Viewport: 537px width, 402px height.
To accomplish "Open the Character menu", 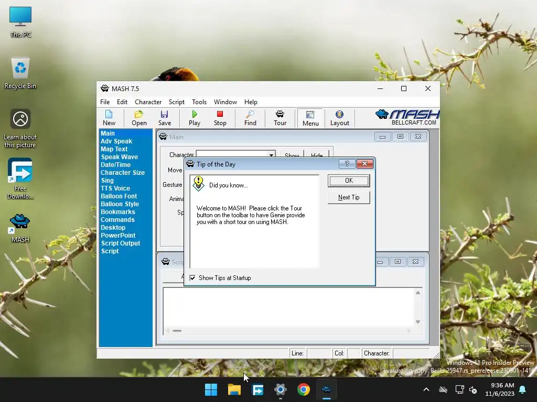I will tap(148, 102).
